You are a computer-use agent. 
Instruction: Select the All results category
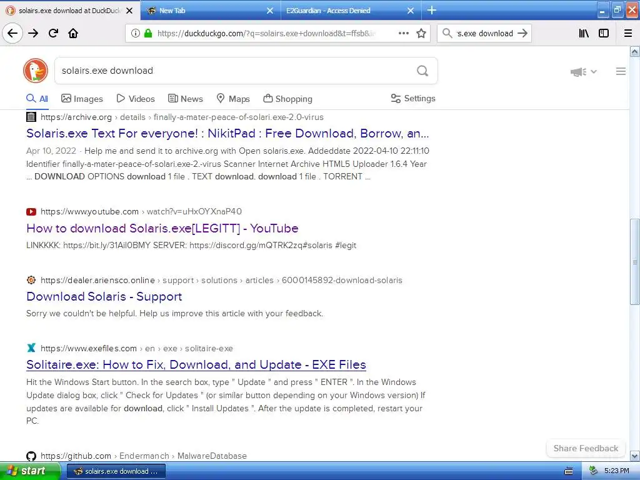[37, 99]
